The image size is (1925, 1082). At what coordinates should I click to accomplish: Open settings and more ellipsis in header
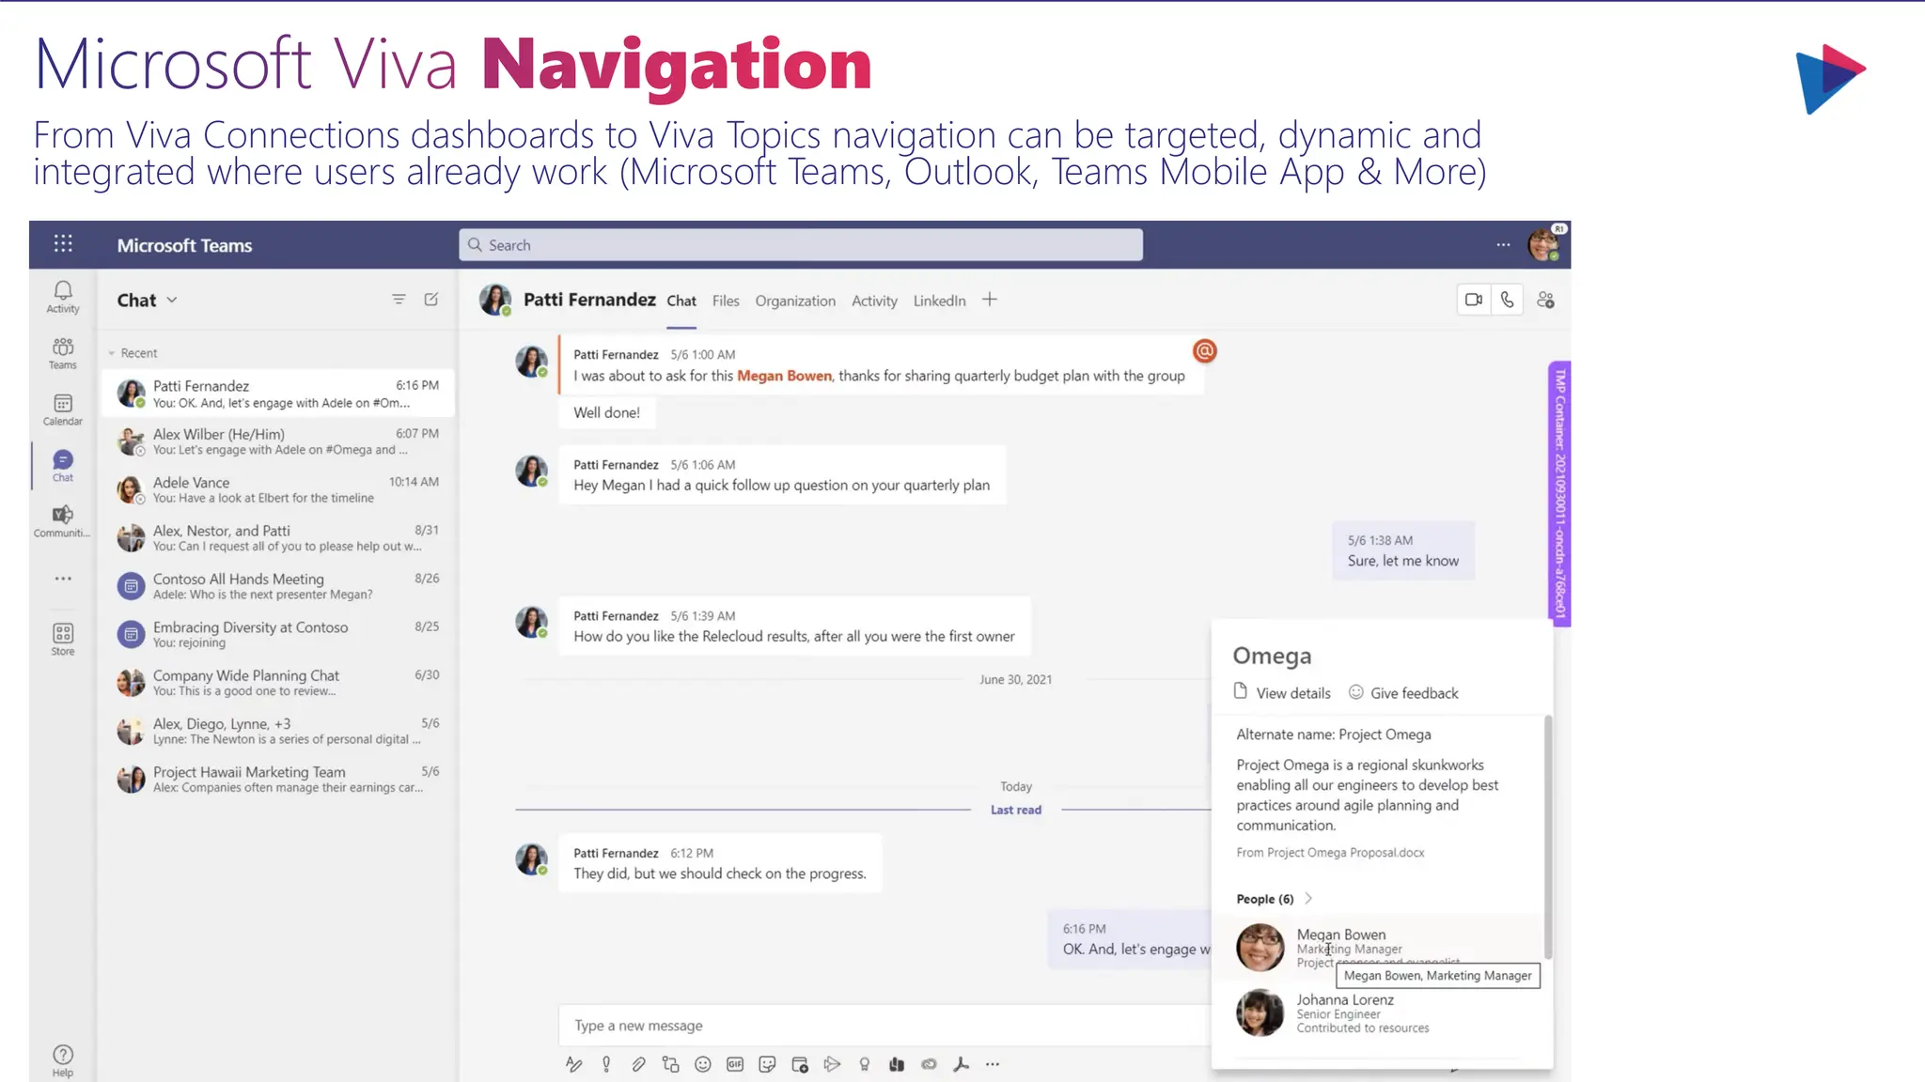[1504, 245]
